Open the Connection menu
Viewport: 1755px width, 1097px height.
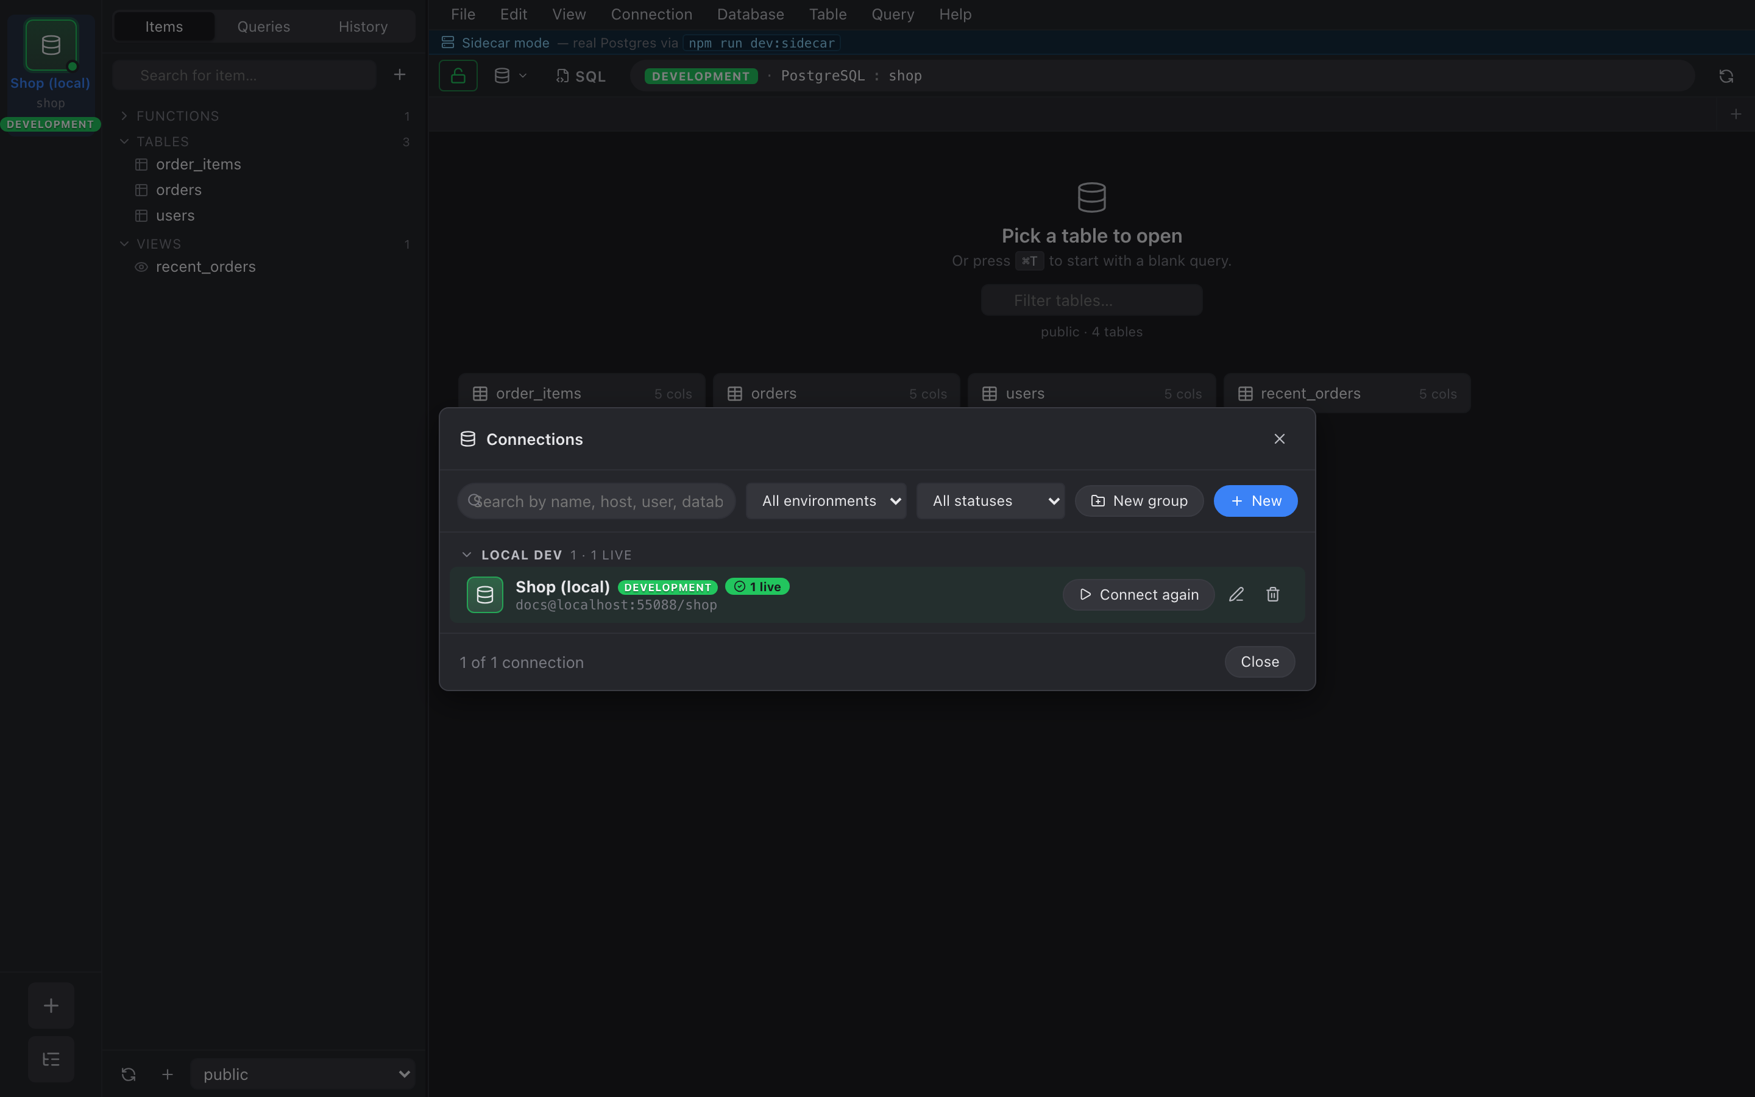pyautogui.click(x=651, y=15)
